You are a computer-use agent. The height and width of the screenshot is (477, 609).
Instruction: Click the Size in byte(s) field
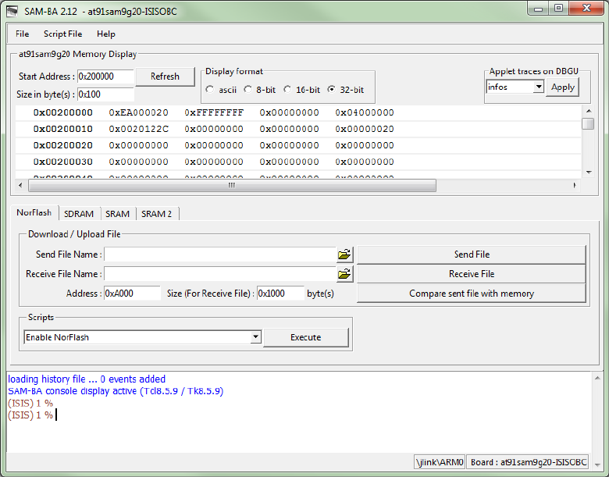coord(105,94)
